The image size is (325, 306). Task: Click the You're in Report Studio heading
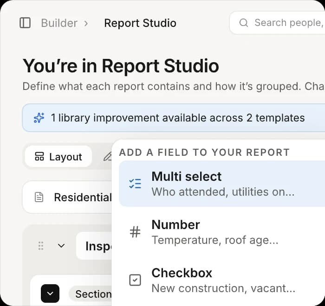121,66
